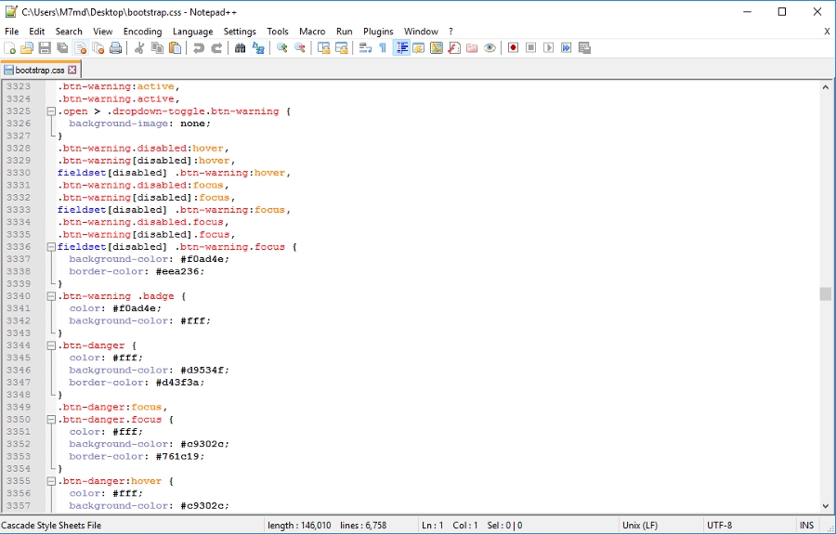Open the File menu
The height and width of the screenshot is (534, 836).
pyautogui.click(x=11, y=32)
